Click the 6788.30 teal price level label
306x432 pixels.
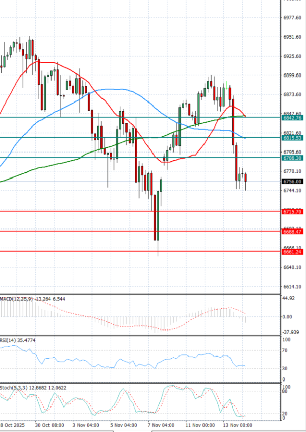pyautogui.click(x=292, y=158)
